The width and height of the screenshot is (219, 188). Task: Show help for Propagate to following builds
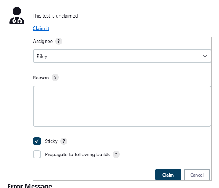click(x=116, y=155)
